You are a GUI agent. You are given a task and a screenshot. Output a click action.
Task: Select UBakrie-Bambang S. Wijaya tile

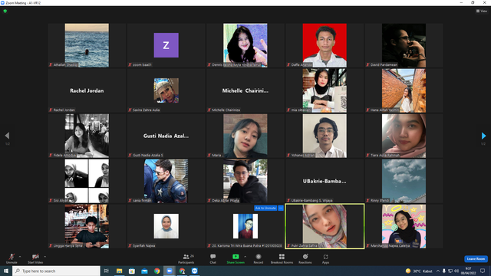pyautogui.click(x=325, y=181)
